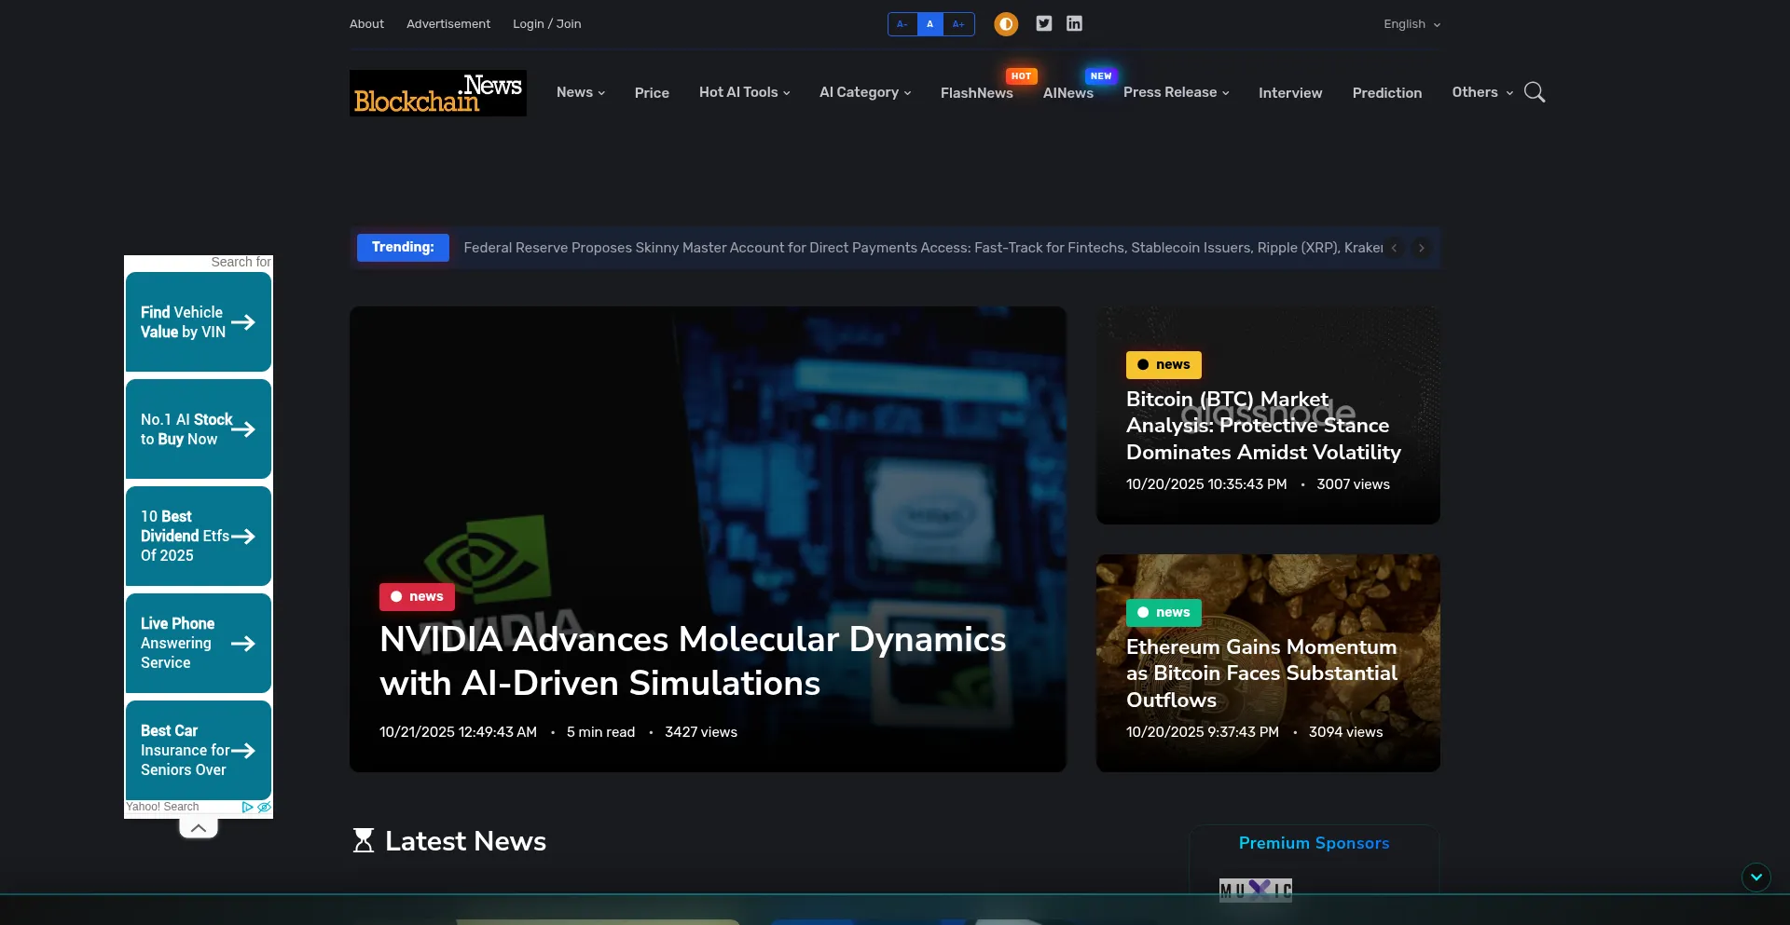The image size is (1790, 925).
Task: Click the teal scroll-down circle button
Action: point(1756,877)
